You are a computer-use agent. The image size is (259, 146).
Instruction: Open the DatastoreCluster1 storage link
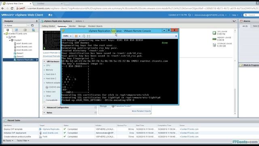123,106
